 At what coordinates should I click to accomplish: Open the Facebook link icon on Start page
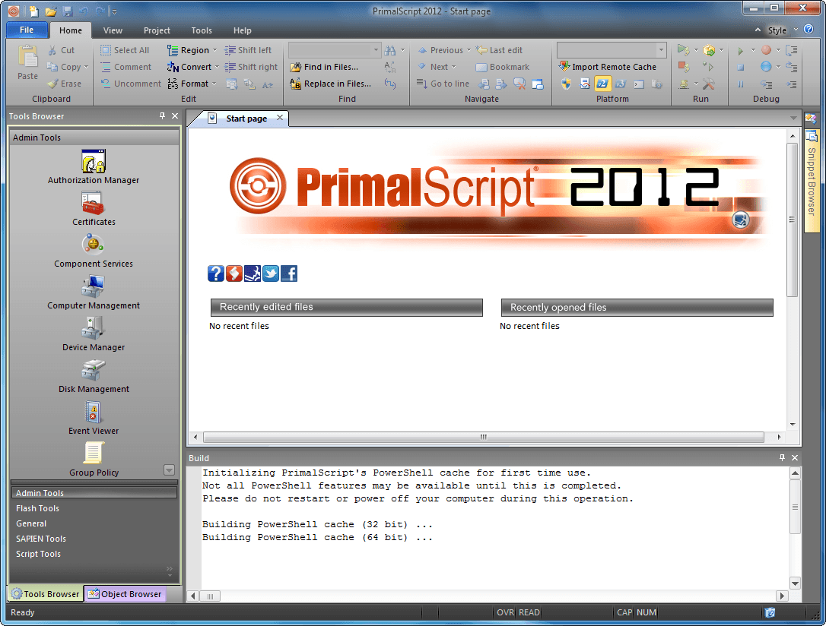coord(289,273)
